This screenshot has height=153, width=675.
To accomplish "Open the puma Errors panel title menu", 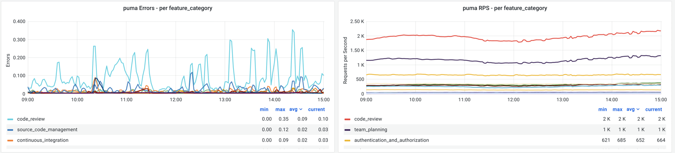I will [168, 8].
